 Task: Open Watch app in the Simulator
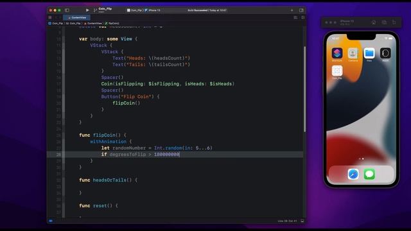pyautogui.click(x=385, y=53)
